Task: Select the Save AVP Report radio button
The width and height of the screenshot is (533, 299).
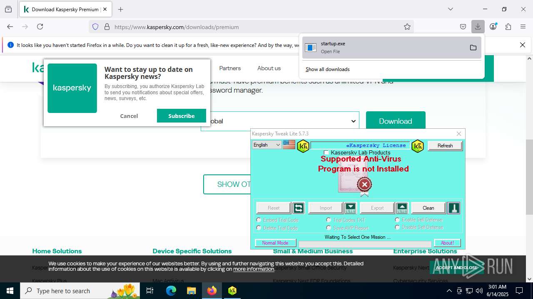Action: 329,228
